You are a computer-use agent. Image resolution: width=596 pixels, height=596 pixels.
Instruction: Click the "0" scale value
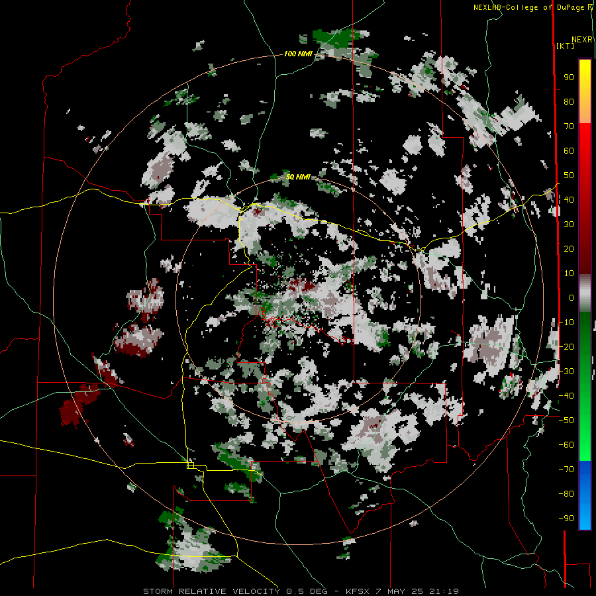click(571, 297)
